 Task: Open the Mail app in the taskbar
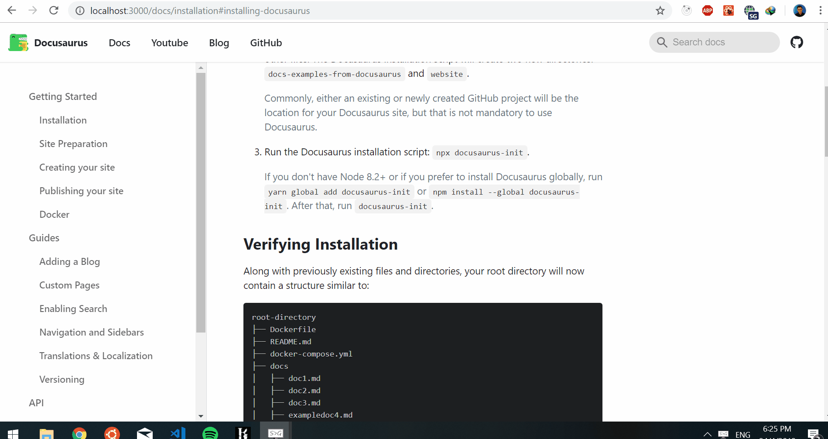tap(145, 434)
